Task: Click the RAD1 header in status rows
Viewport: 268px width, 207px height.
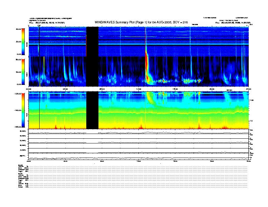Action: 21,174
